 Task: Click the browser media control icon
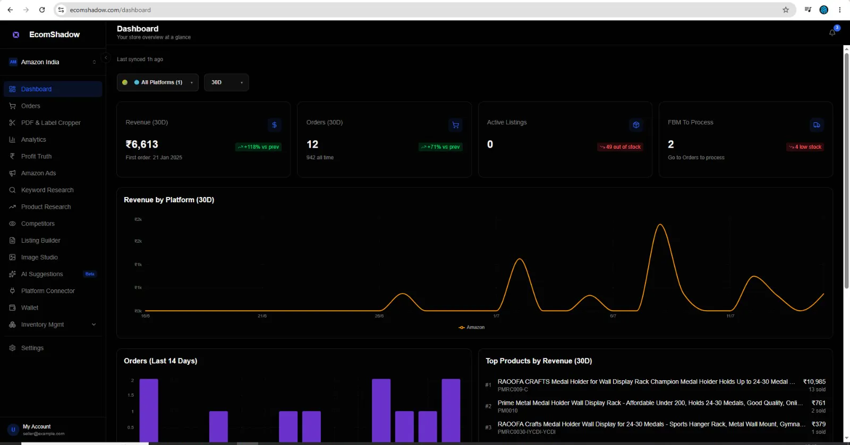pos(808,10)
